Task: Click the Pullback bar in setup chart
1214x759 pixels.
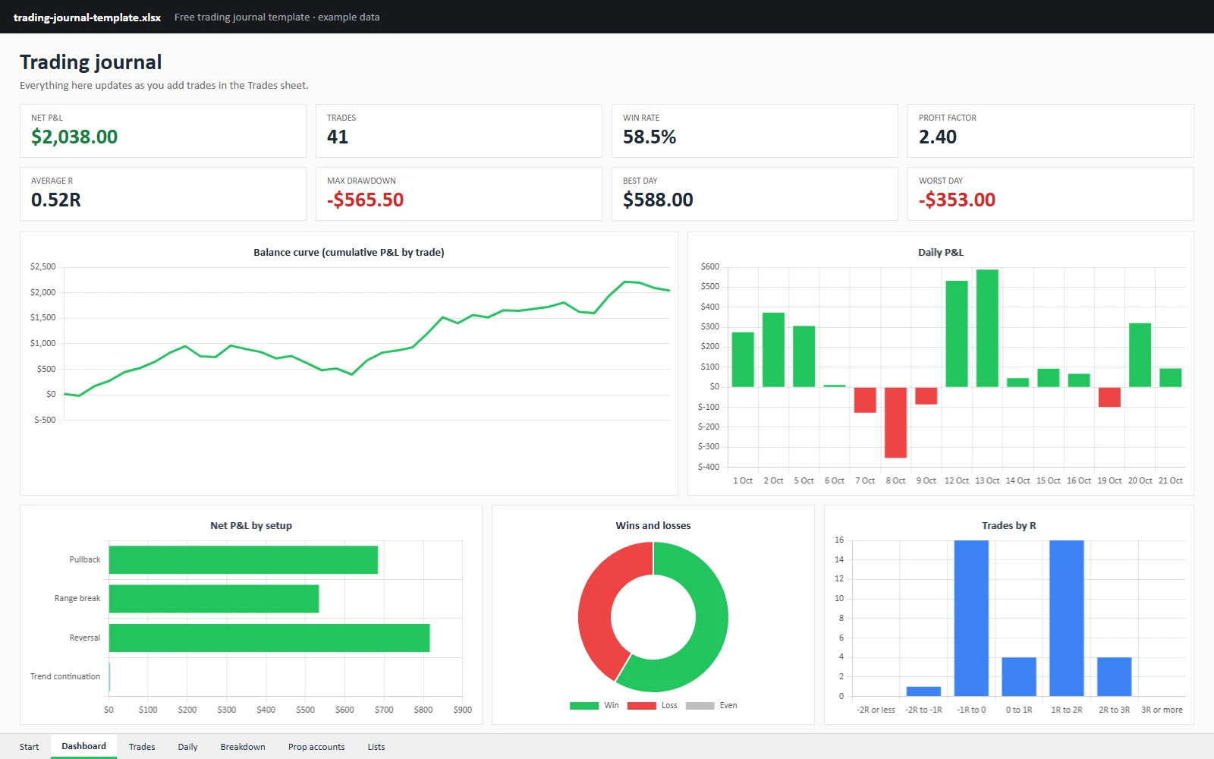Action: click(x=244, y=560)
